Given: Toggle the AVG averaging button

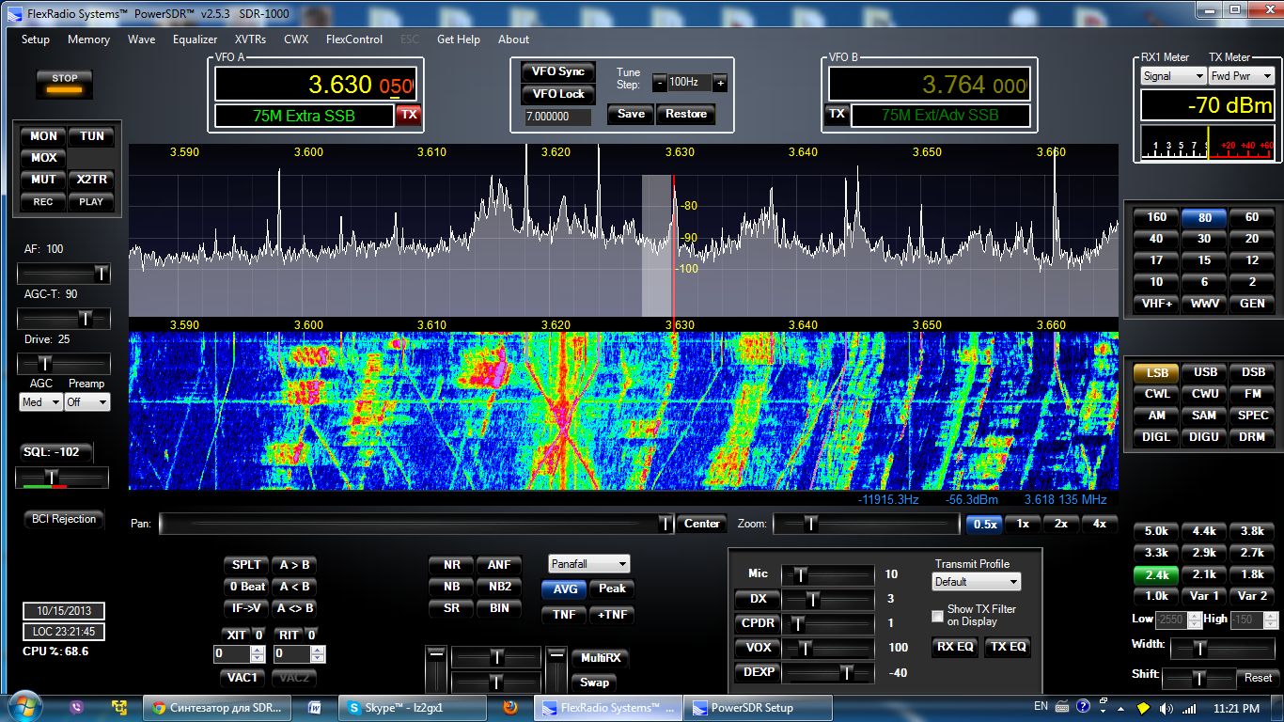Looking at the screenshot, I should (563, 589).
